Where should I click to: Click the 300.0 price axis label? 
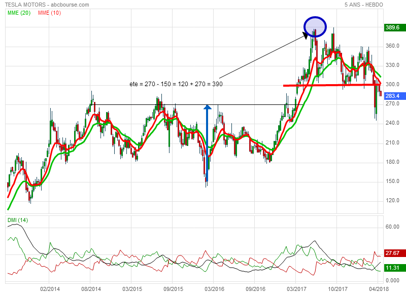392,84
